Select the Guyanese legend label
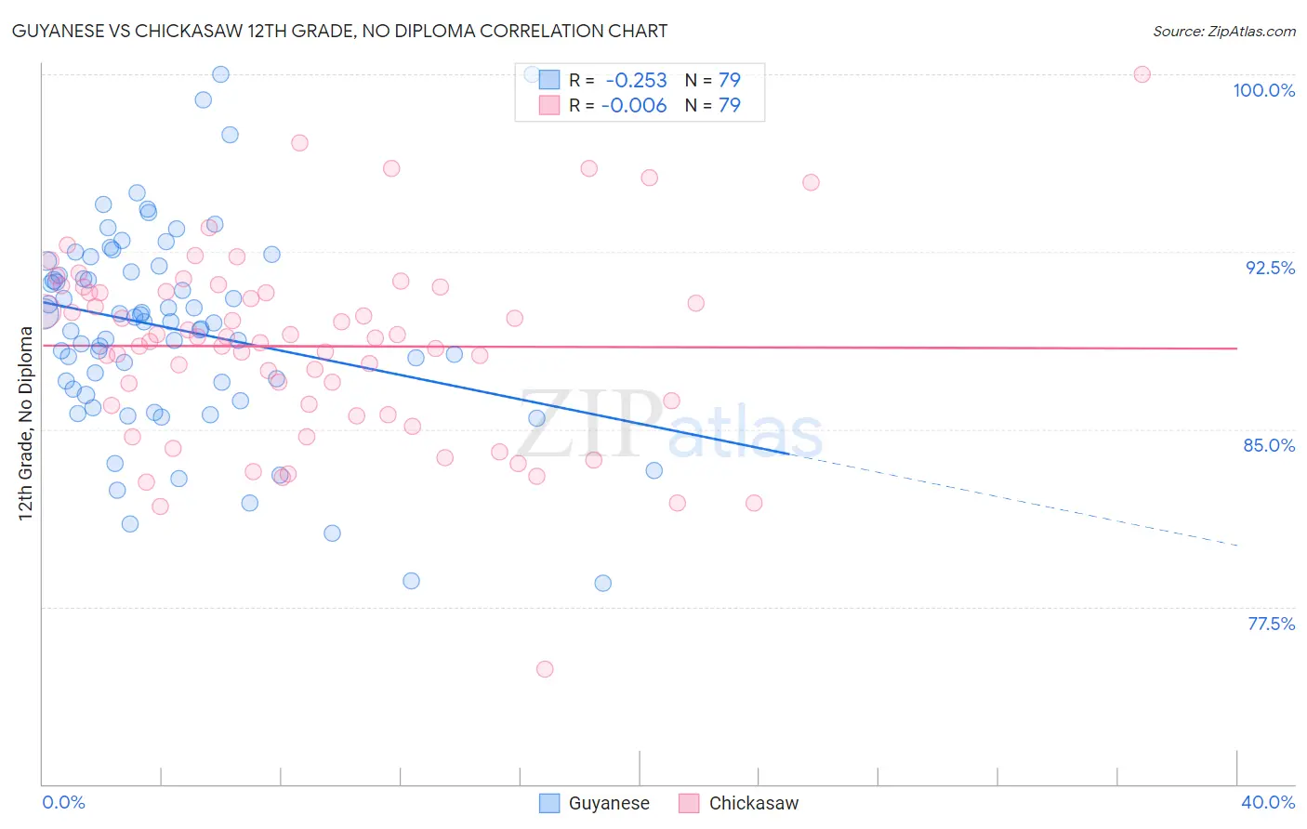This screenshot has width=1307, height=829. [x=609, y=803]
